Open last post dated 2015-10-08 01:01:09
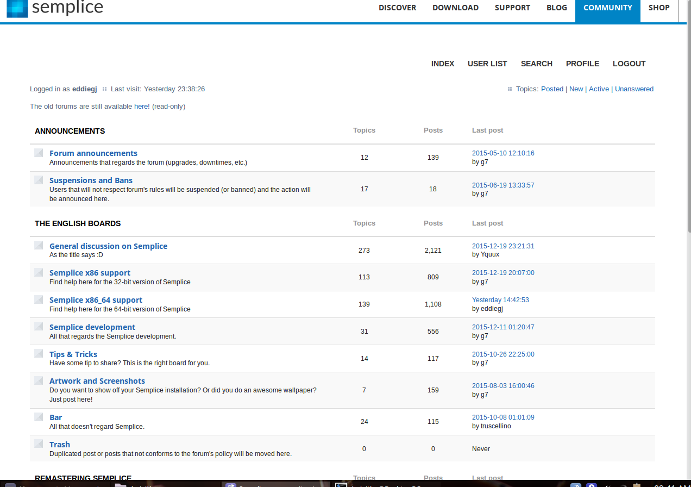 (x=503, y=417)
